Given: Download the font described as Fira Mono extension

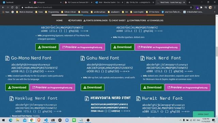Looking at the screenshot, I should point(47,47).
